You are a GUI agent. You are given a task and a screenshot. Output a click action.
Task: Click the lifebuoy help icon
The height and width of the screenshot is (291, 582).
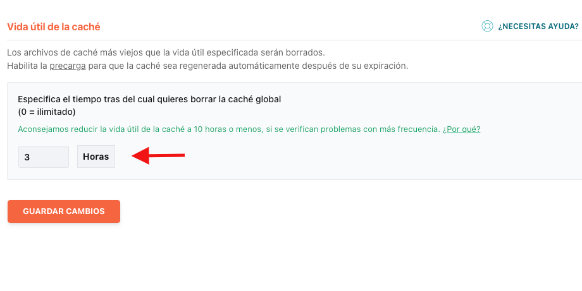click(x=487, y=27)
